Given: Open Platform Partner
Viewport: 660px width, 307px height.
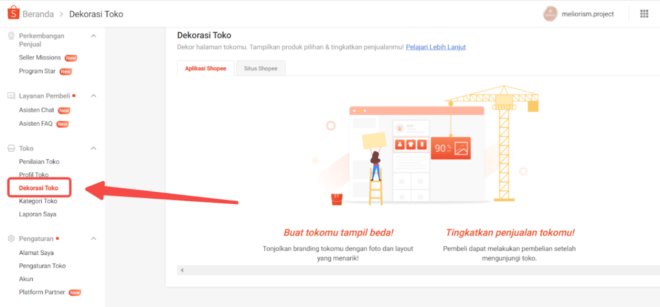Looking at the screenshot, I should coord(42,292).
